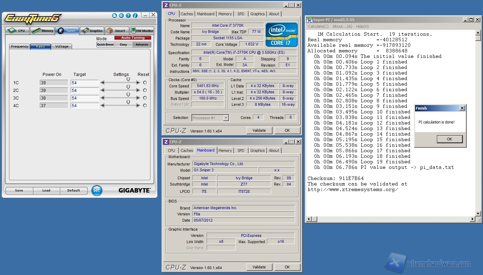Open the HW Monitor tab in EasyTune6
The width and height of the screenshot is (483, 275).
click(x=142, y=31)
